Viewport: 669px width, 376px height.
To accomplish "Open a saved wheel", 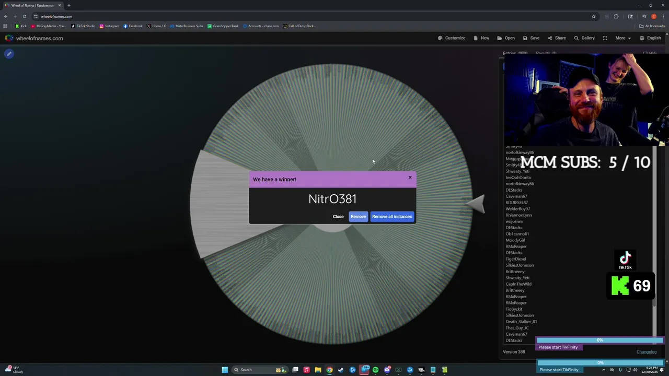I will (x=506, y=38).
